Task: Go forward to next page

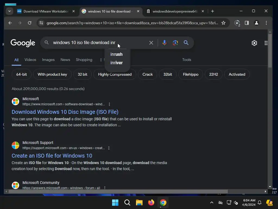Action: pos(20,23)
